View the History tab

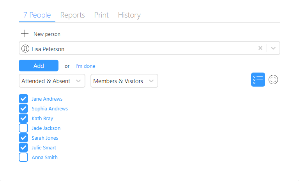[x=129, y=15]
